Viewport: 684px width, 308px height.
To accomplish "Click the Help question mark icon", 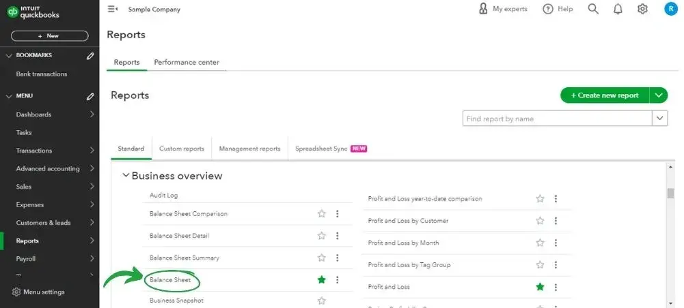I will pyautogui.click(x=548, y=9).
